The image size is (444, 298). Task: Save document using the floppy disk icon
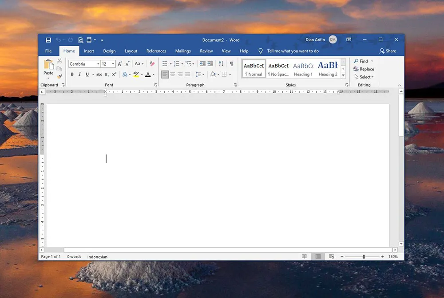[48, 40]
